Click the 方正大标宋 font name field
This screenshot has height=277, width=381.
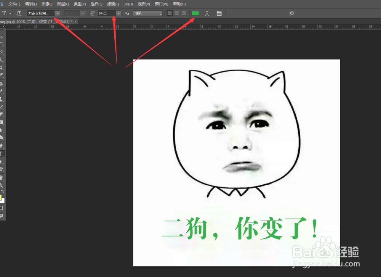41,13
